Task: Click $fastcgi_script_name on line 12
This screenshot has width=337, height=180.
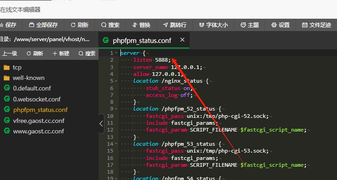Action: [272, 130]
